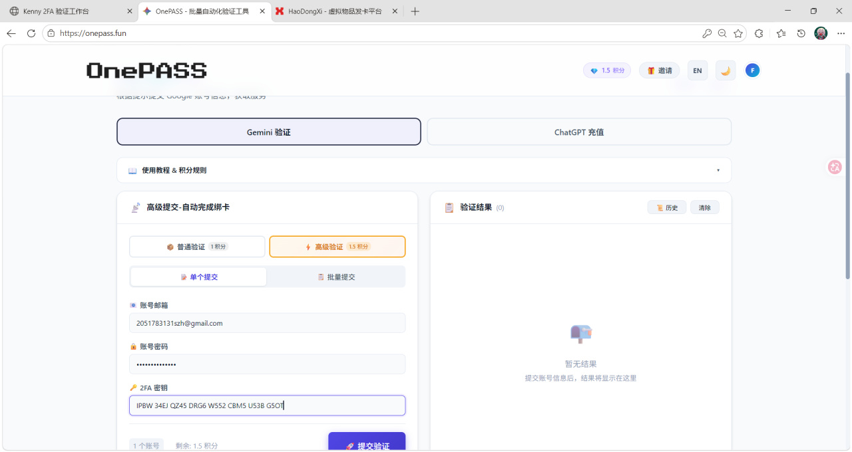Click the page vertical scrollbar
The width and height of the screenshot is (852, 452).
(x=847, y=176)
